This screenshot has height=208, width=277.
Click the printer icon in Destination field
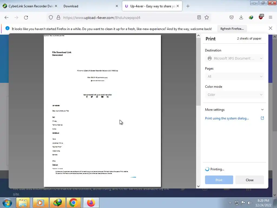pyautogui.click(x=210, y=58)
